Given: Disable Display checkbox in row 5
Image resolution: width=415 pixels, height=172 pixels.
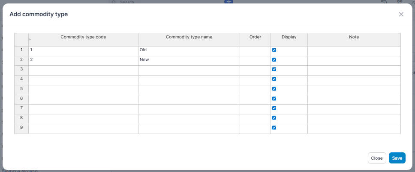Looking at the screenshot, I should click(274, 89).
